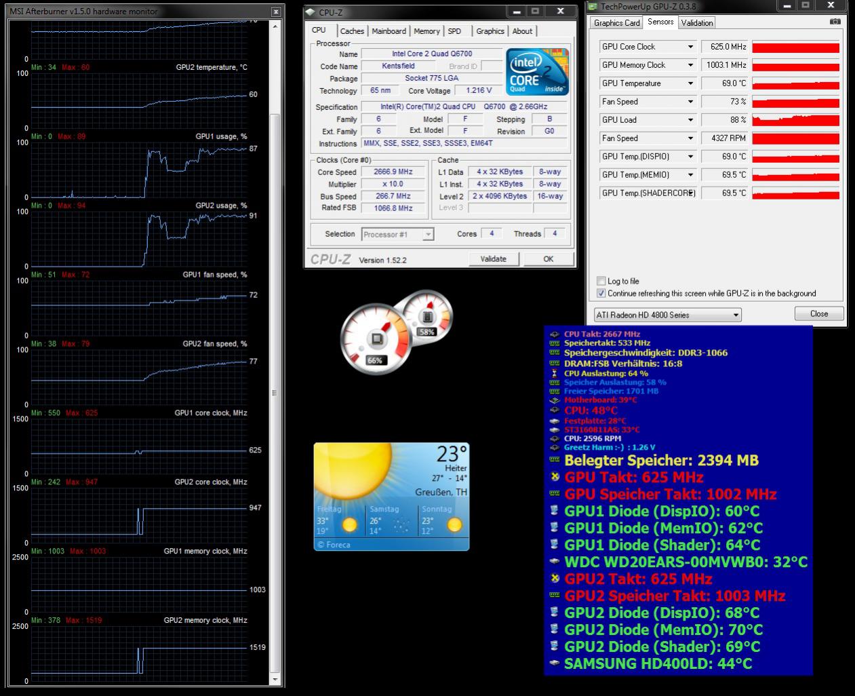Switch to Memory tab in CPU-Z

pyautogui.click(x=426, y=31)
